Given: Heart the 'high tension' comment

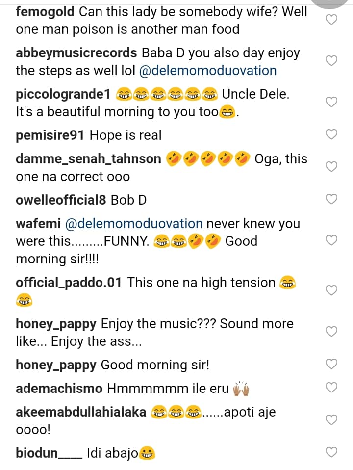Looking at the screenshot, I should pyautogui.click(x=332, y=290).
